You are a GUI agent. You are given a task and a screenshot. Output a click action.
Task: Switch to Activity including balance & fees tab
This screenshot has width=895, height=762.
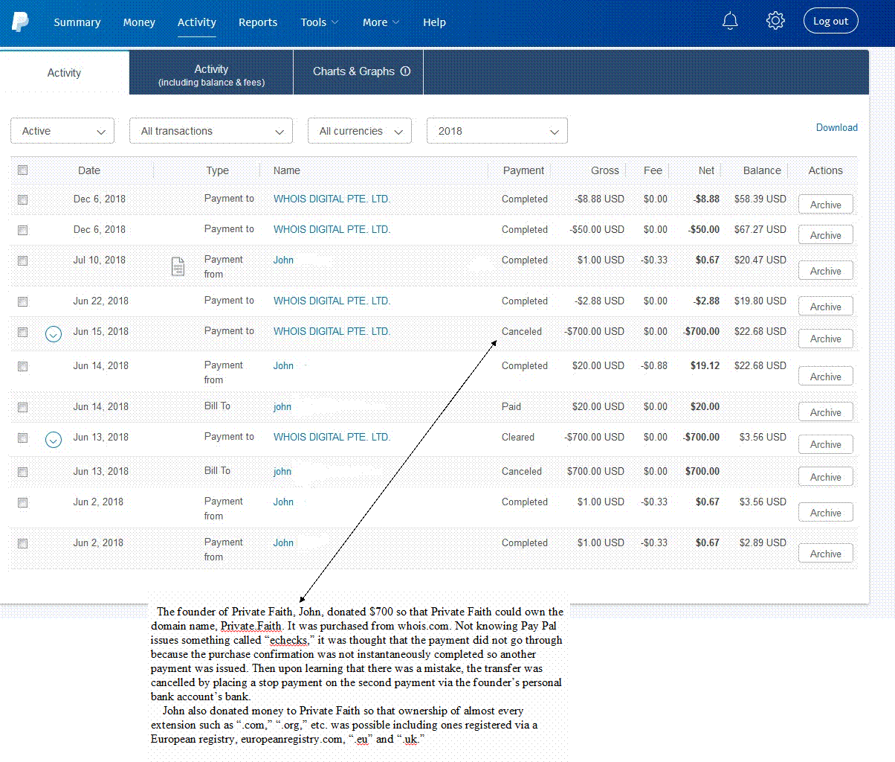coord(211,72)
